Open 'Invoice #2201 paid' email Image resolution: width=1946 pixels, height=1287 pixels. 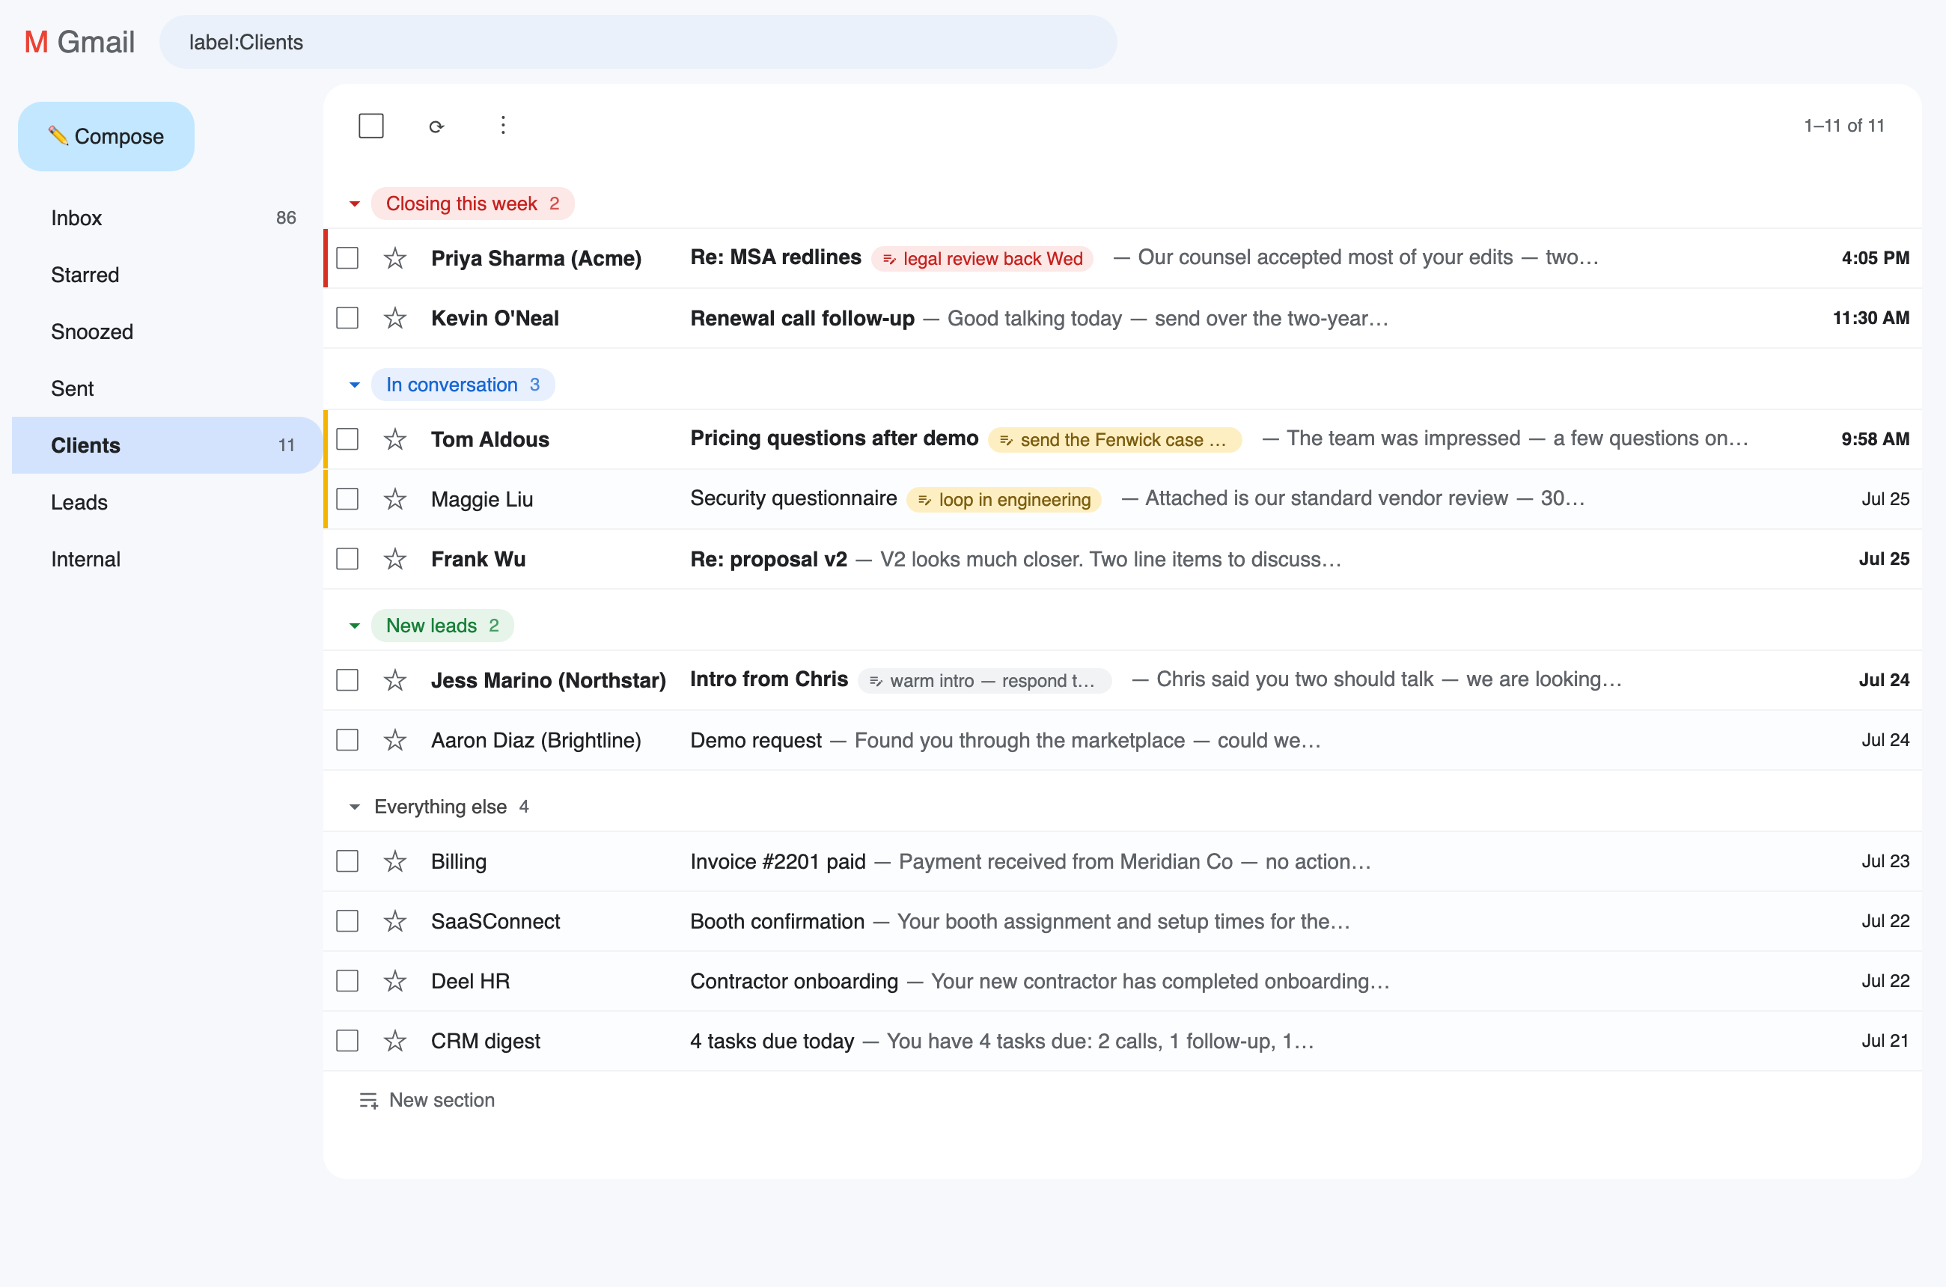[1123, 862]
